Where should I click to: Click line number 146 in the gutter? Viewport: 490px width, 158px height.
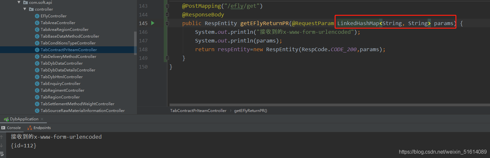[143, 32]
